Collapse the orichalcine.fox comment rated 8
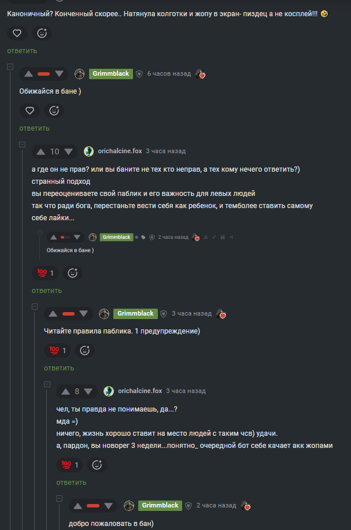Image resolution: width=351 pixels, height=530 pixels. point(47,384)
